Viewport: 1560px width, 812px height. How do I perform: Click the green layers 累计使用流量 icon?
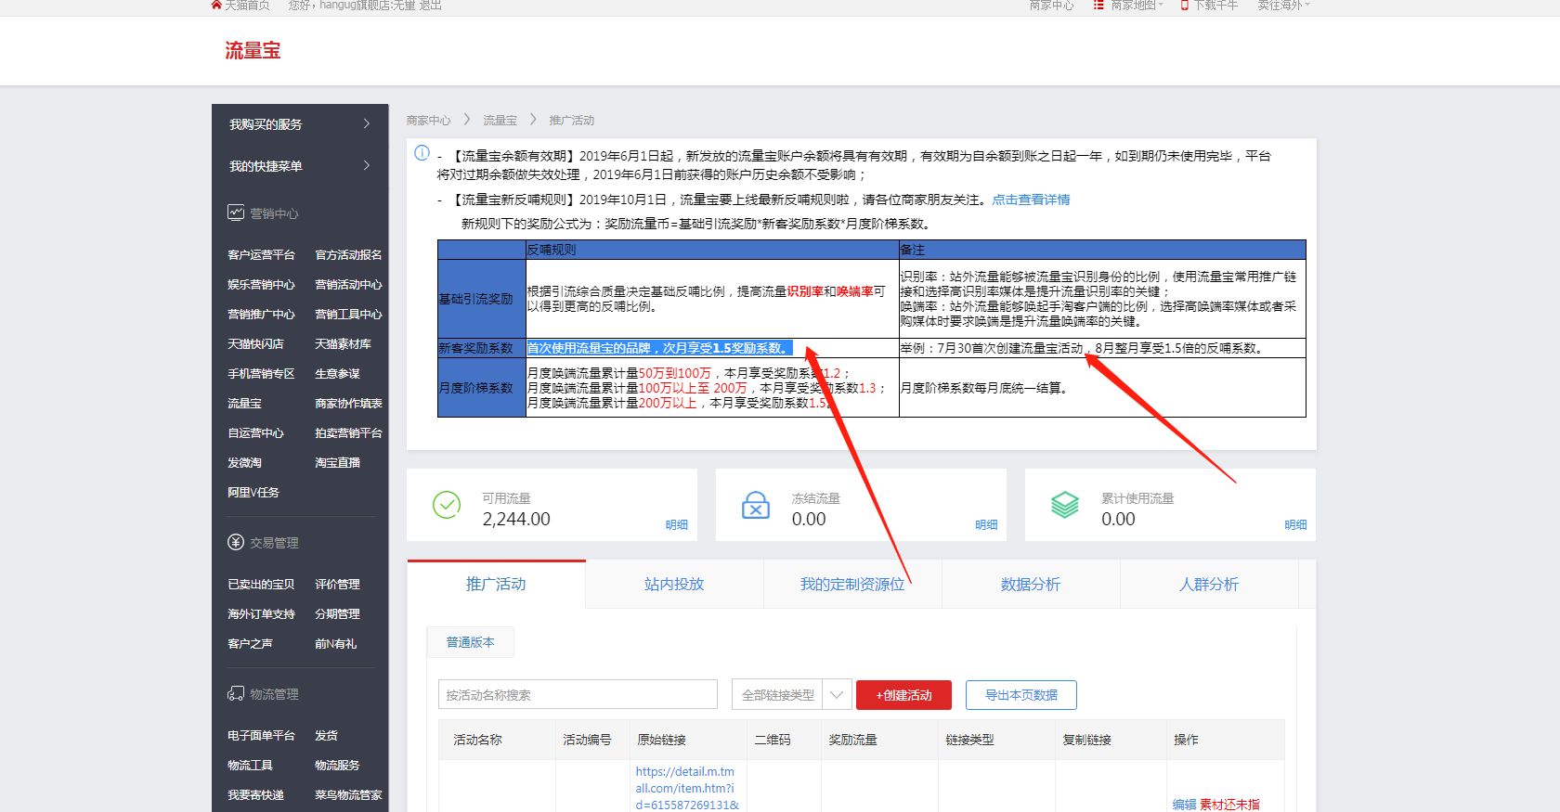coord(1065,505)
